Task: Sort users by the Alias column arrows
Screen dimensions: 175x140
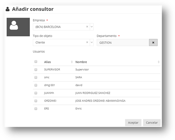Action: 72,62
